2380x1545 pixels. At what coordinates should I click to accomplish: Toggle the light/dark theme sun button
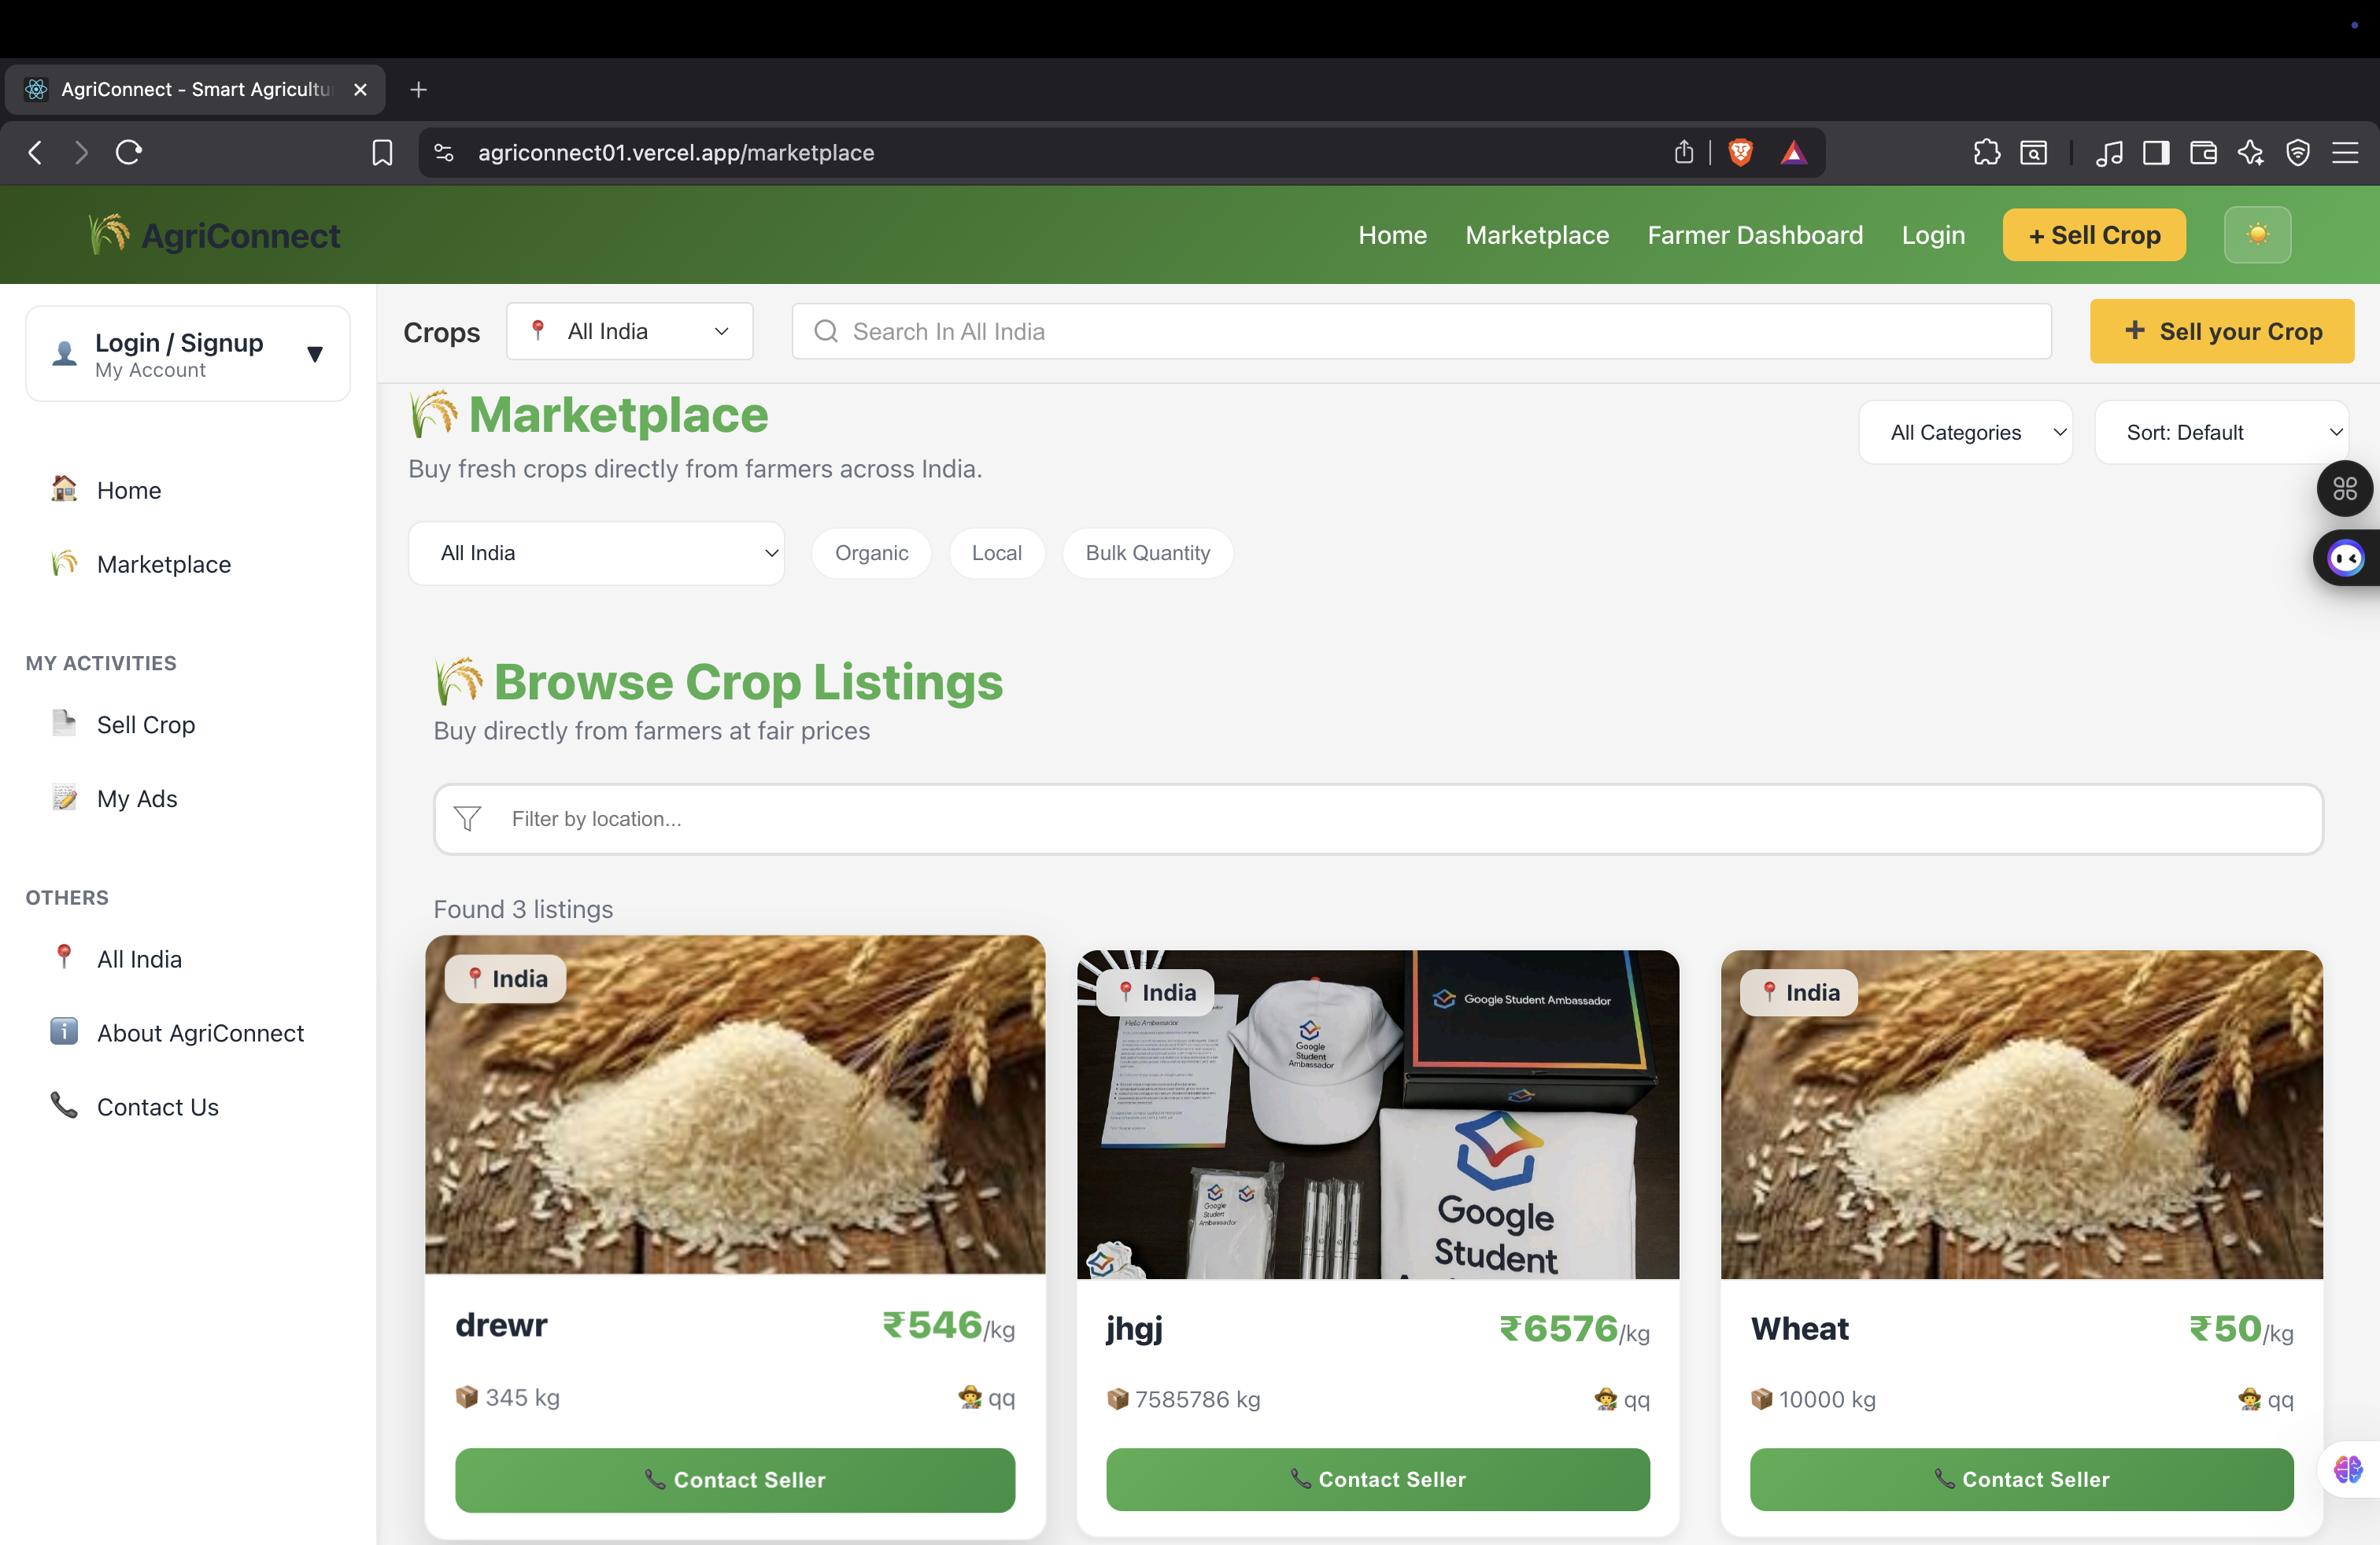tap(2257, 235)
